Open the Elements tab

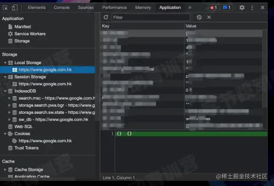pyautogui.click(x=37, y=8)
